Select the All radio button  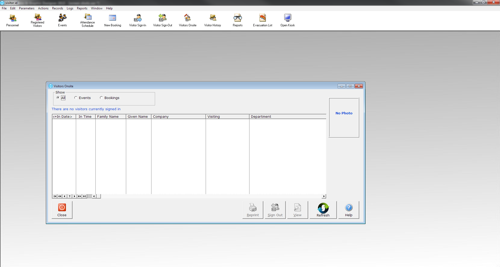click(58, 98)
